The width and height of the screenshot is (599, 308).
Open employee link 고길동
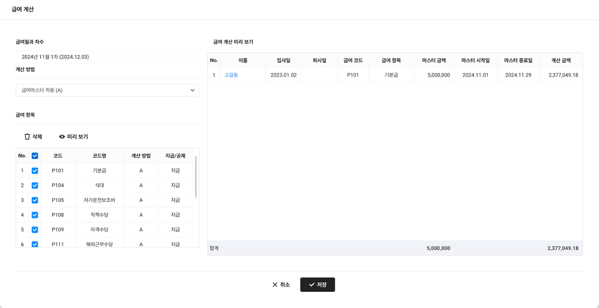[231, 75]
